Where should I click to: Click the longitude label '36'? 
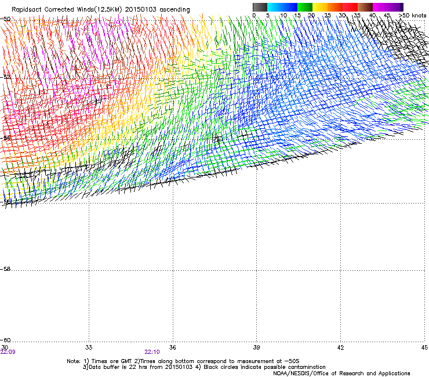tap(172, 347)
